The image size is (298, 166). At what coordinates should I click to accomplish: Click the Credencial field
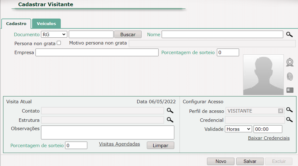coord(255,120)
